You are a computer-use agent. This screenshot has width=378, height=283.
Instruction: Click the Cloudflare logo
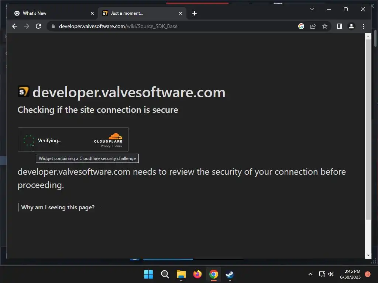(x=108, y=138)
